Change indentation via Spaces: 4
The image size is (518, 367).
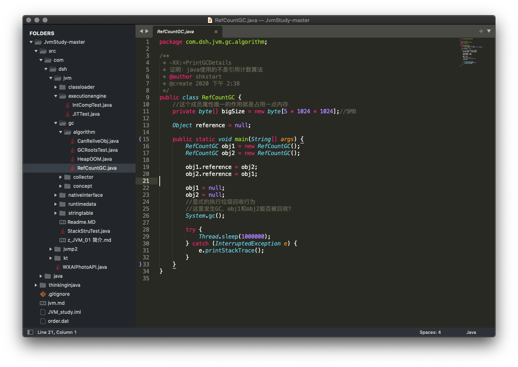pyautogui.click(x=430, y=332)
